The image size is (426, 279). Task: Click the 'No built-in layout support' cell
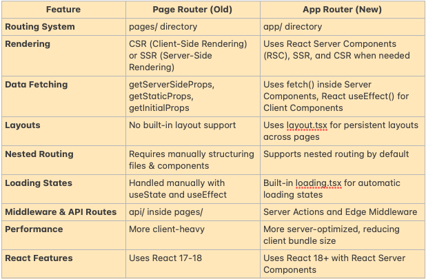[x=192, y=131]
